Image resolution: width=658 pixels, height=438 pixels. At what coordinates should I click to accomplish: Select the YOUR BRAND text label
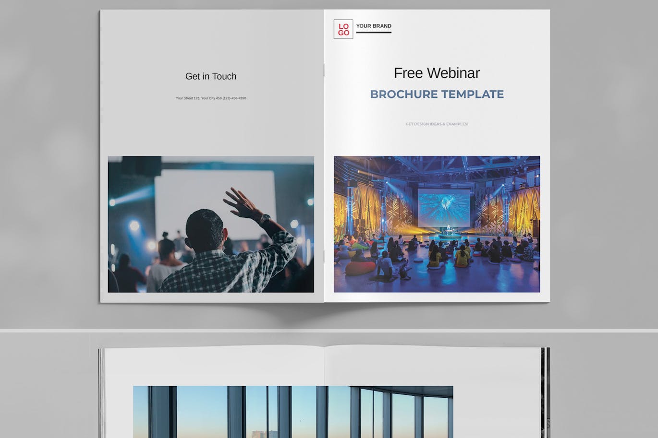(374, 26)
